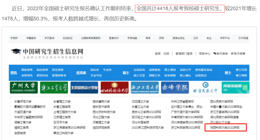Click 学信网 in the top bar
The width and height of the screenshot is (260, 140).
coord(14,38)
